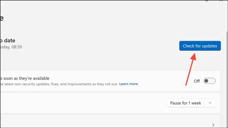Click the "date" status heading
Image resolution: width=228 pixels, height=128 pixels.
pyautogui.click(x=7, y=41)
